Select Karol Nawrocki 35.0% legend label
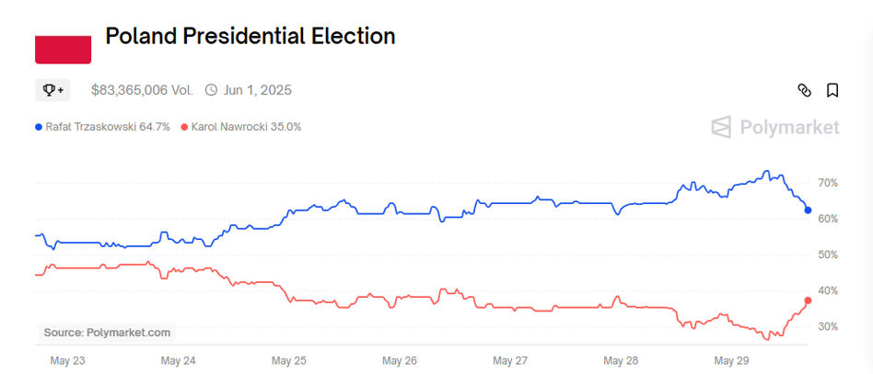Image resolution: width=873 pixels, height=374 pixels. click(x=246, y=127)
